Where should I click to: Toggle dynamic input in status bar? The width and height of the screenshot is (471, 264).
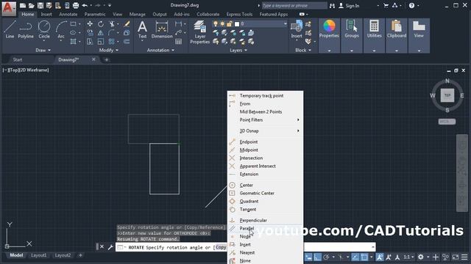pyautogui.click(x=308, y=257)
